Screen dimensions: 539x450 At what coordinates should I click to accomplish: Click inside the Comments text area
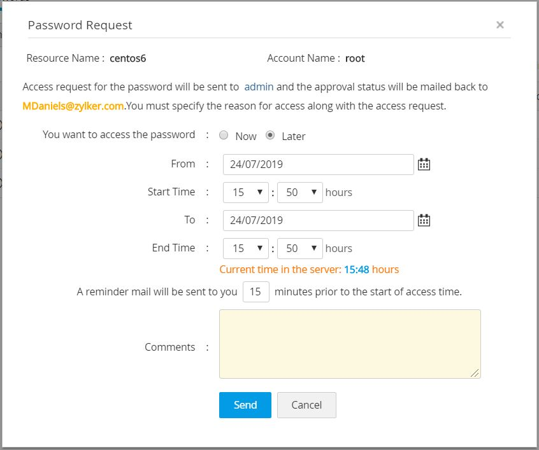[x=350, y=344]
